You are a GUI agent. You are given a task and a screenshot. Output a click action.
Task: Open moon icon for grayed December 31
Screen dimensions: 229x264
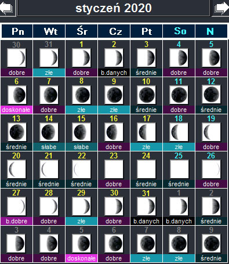(x=49, y=57)
